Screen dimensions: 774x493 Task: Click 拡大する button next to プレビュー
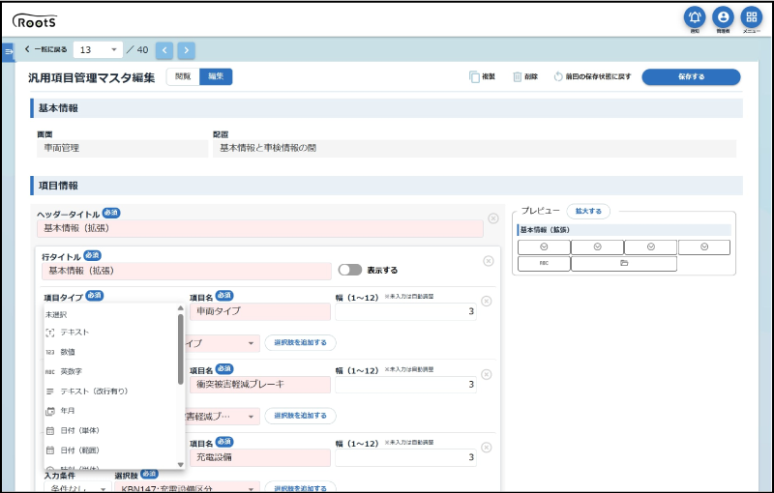(x=587, y=210)
